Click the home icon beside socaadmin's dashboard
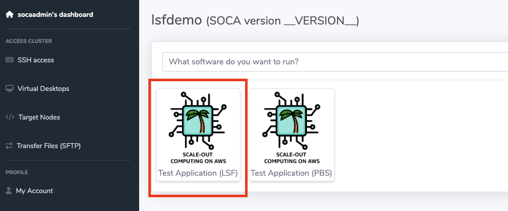The width and height of the screenshot is (508, 211). (9, 15)
